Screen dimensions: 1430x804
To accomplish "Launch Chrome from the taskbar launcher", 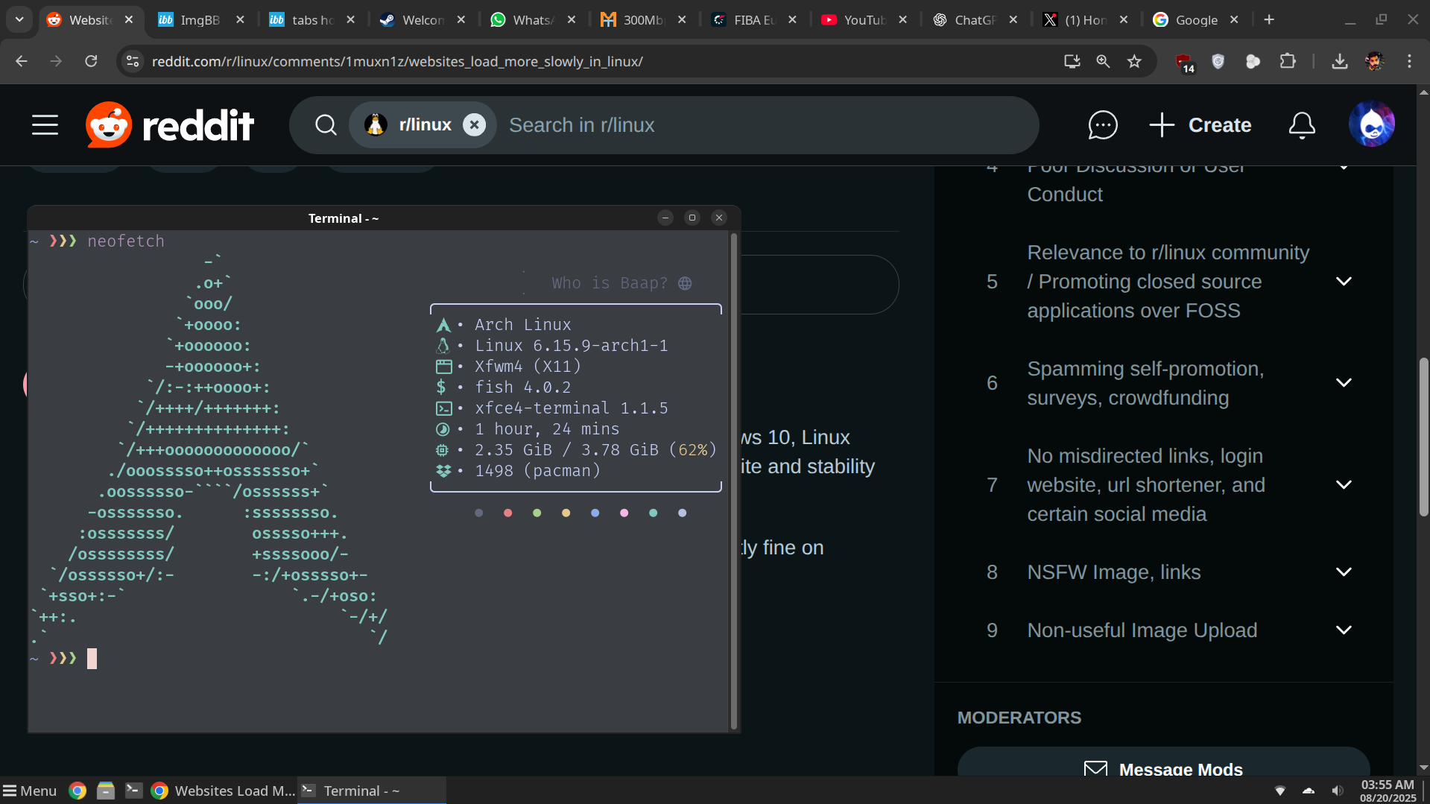I will [77, 791].
